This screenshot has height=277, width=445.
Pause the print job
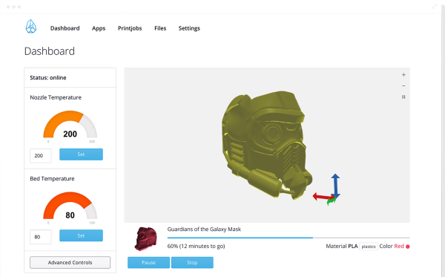tap(149, 262)
